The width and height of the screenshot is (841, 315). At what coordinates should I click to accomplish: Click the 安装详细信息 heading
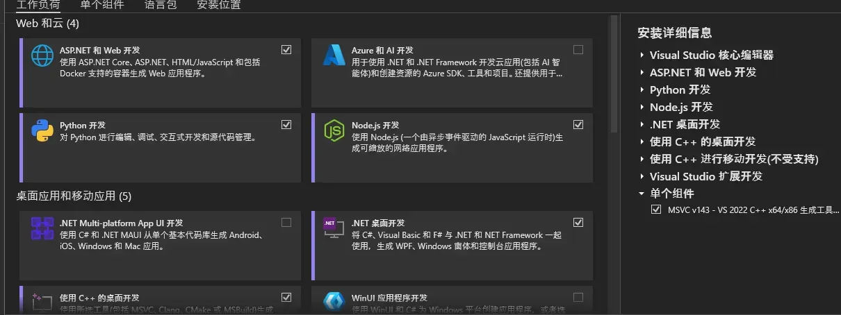coord(674,33)
